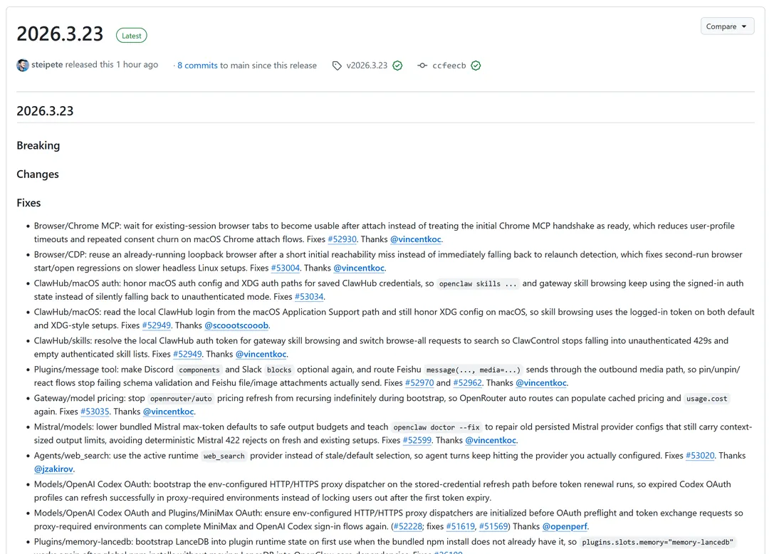Click steipete's avatar image

(23, 66)
